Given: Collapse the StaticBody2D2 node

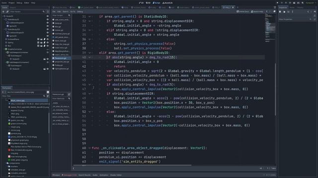Looking at the screenshot, I should coord(4,29).
